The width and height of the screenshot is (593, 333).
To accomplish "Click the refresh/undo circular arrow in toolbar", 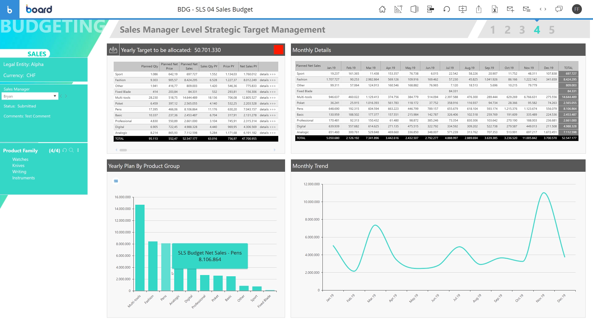I will tap(446, 9).
